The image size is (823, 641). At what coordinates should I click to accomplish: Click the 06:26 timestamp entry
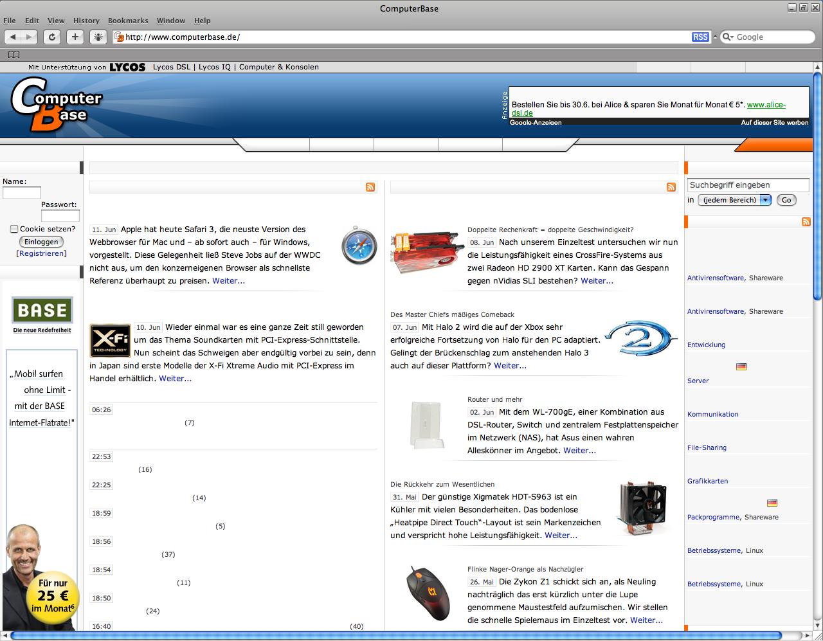(x=102, y=410)
